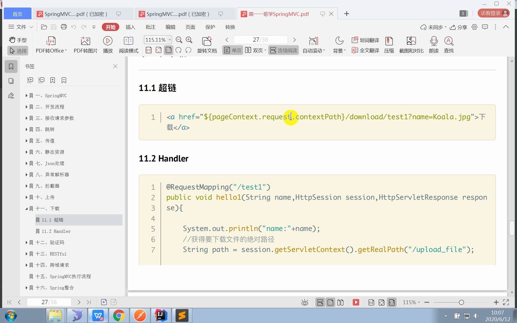The width and height of the screenshot is (517, 323).
Task: Zoom in with plus magnifier icon
Action: coord(189,40)
